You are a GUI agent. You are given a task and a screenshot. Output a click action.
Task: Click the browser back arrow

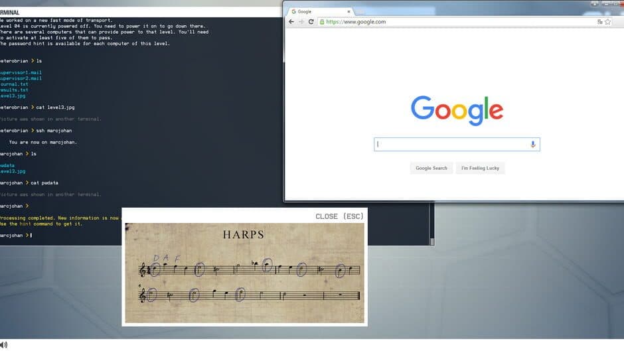point(291,22)
